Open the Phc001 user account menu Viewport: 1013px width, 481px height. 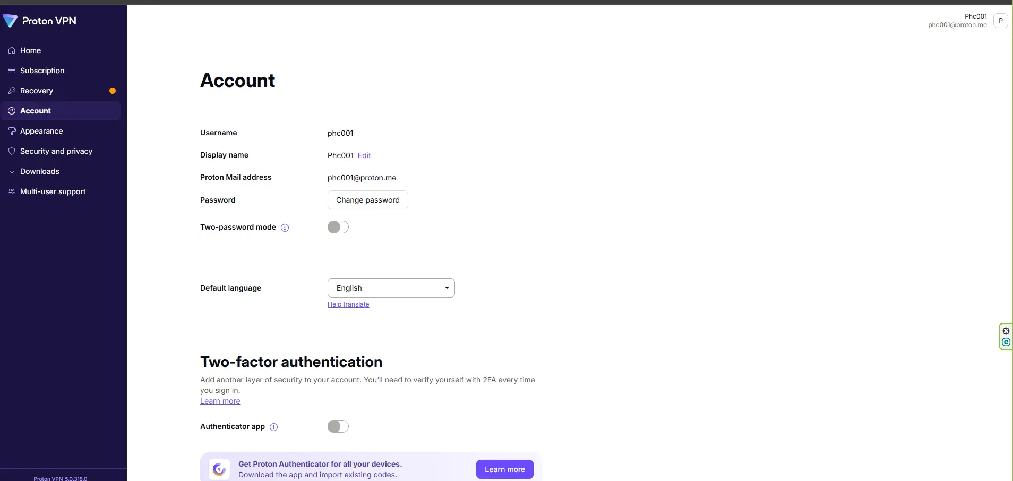(967, 21)
